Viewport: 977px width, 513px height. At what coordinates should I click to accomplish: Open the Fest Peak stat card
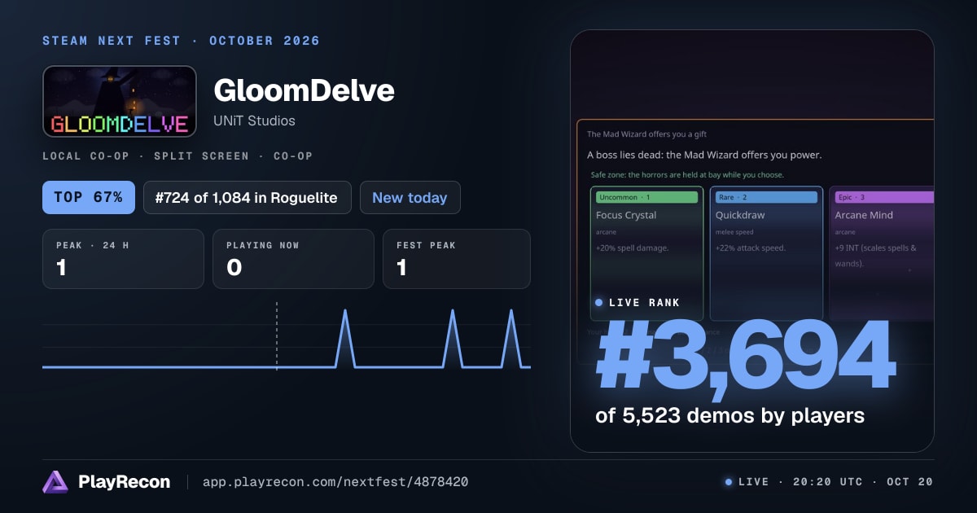tap(457, 259)
